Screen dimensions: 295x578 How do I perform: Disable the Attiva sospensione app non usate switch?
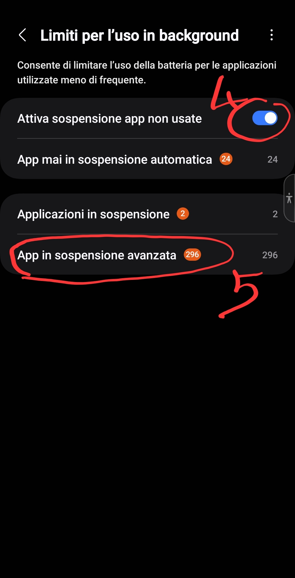coord(265,118)
